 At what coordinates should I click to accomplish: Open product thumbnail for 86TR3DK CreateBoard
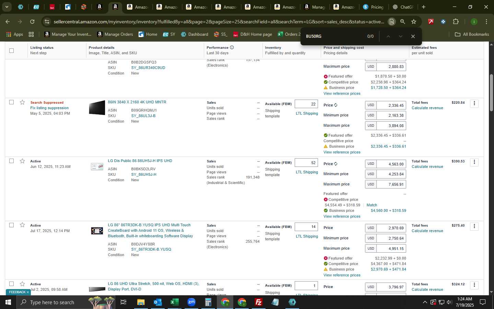click(x=97, y=231)
